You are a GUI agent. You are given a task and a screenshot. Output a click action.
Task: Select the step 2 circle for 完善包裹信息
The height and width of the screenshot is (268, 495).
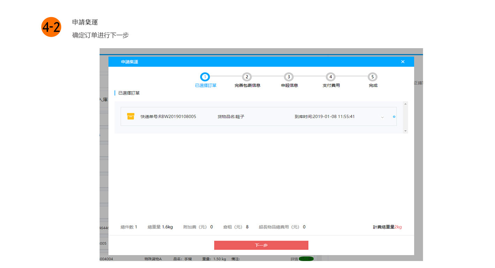tap(247, 77)
